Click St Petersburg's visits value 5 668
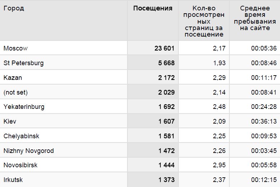Screen dimensions: 280x187 [166, 63]
